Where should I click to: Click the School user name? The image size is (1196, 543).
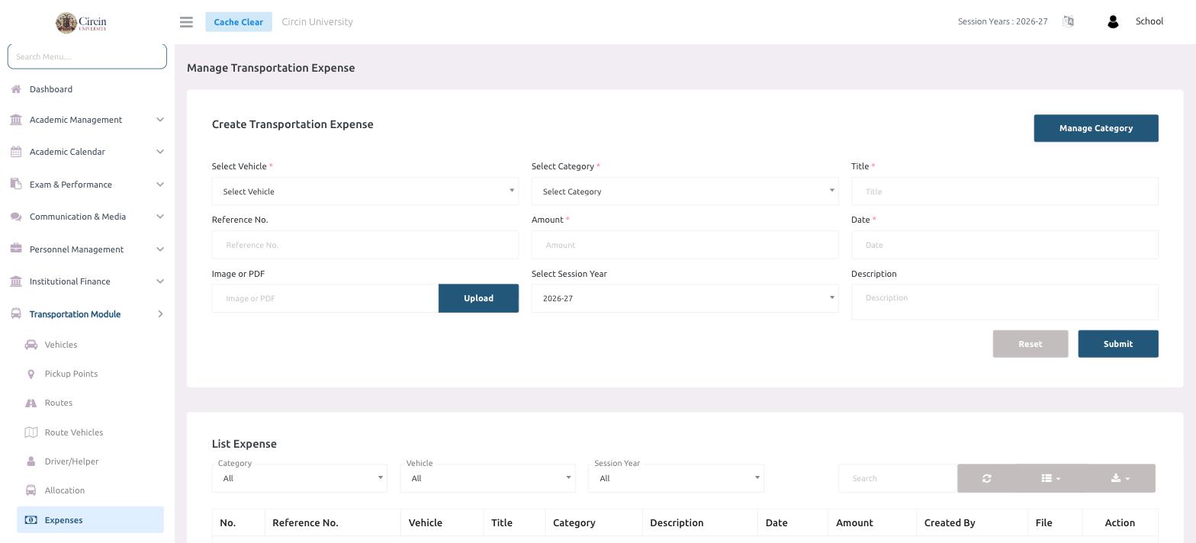[1149, 21]
